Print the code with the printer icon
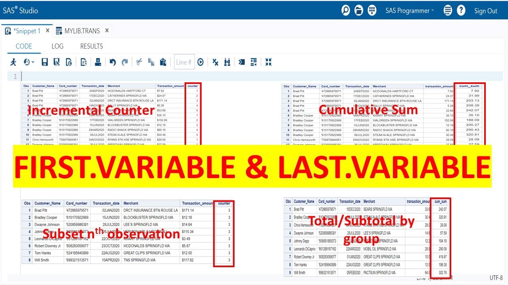 [x=98, y=62]
